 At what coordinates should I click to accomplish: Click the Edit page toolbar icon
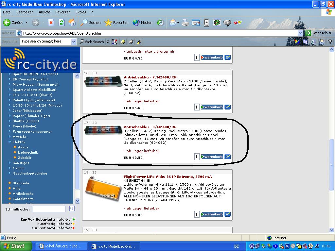tap(196, 23)
